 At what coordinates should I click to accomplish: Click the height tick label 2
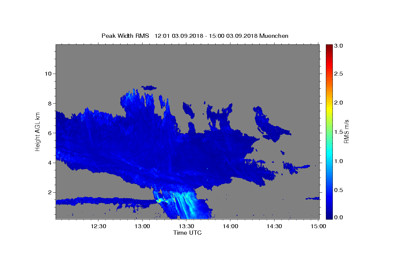49,192
